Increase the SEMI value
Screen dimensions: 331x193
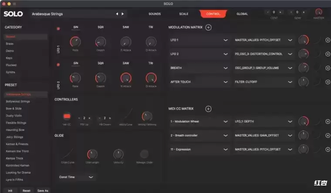[304, 12]
